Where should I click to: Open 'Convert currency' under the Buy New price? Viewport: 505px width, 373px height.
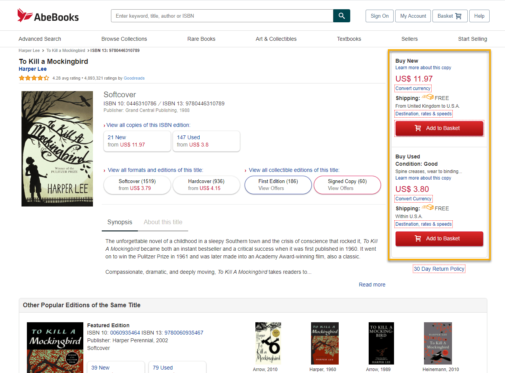point(412,88)
